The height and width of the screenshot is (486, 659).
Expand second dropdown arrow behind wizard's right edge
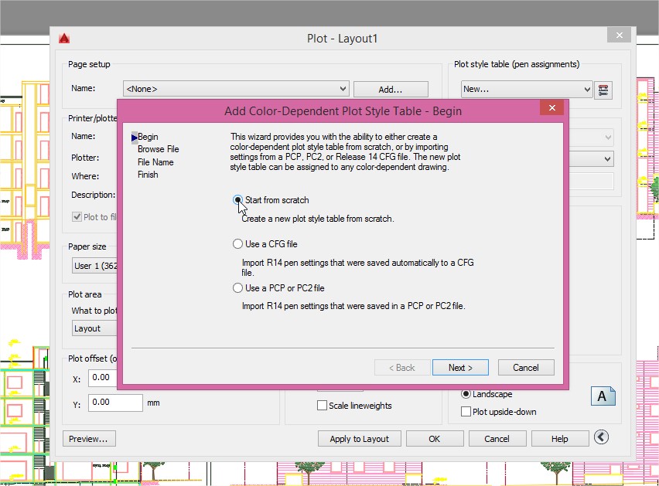pos(607,158)
